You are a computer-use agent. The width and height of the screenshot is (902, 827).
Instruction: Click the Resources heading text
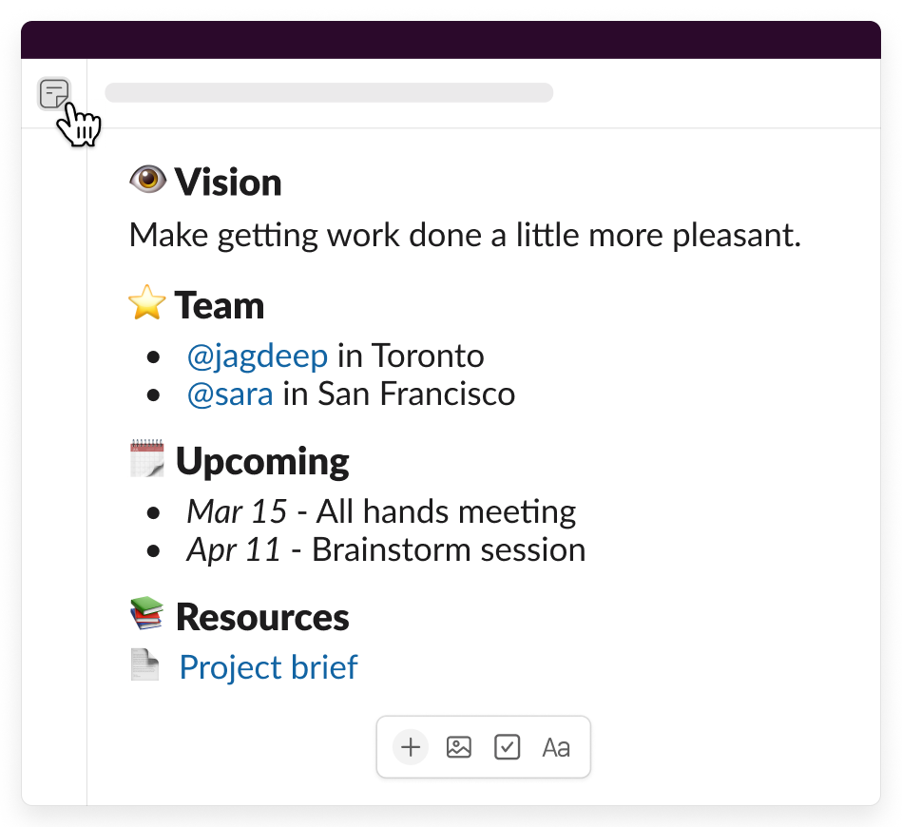point(262,617)
